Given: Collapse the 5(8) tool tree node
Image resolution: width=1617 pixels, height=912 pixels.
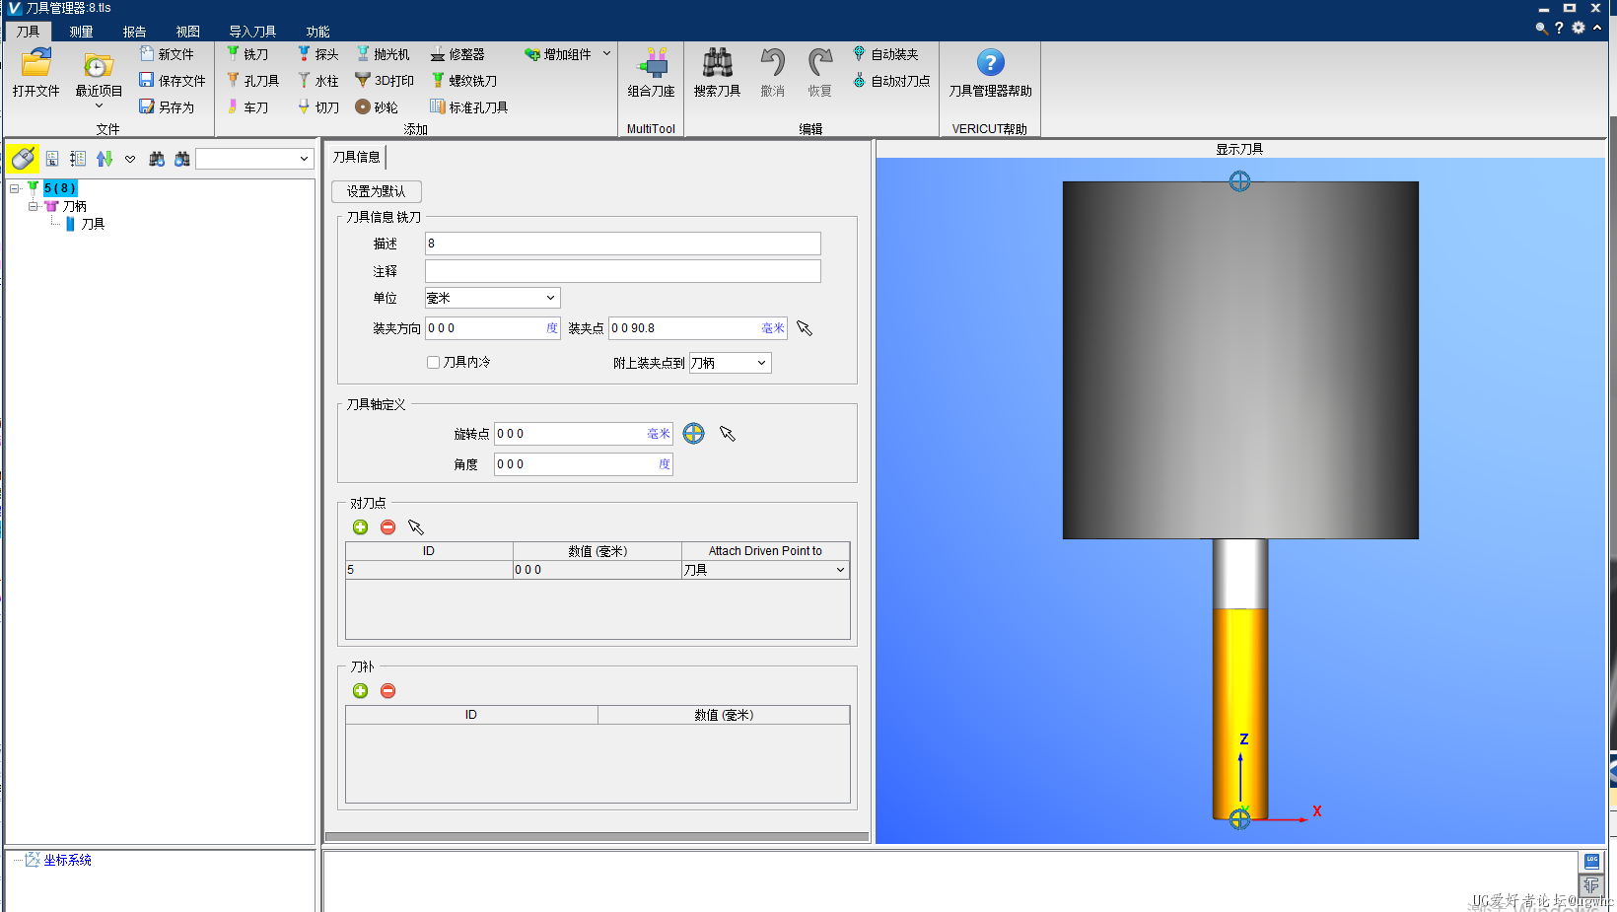Looking at the screenshot, I should [15, 188].
